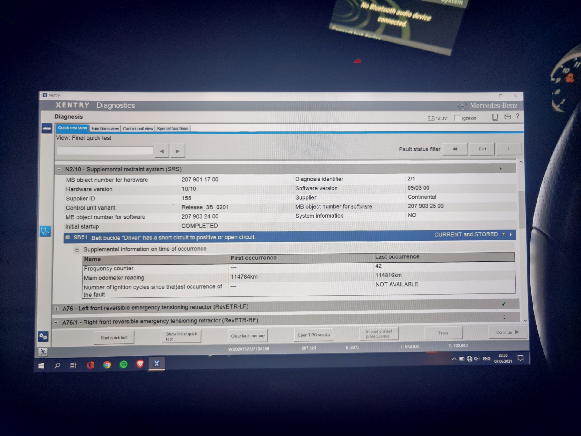Screen dimensions: 581x436
Task: Open Chrome from the taskbar
Action: point(107,365)
